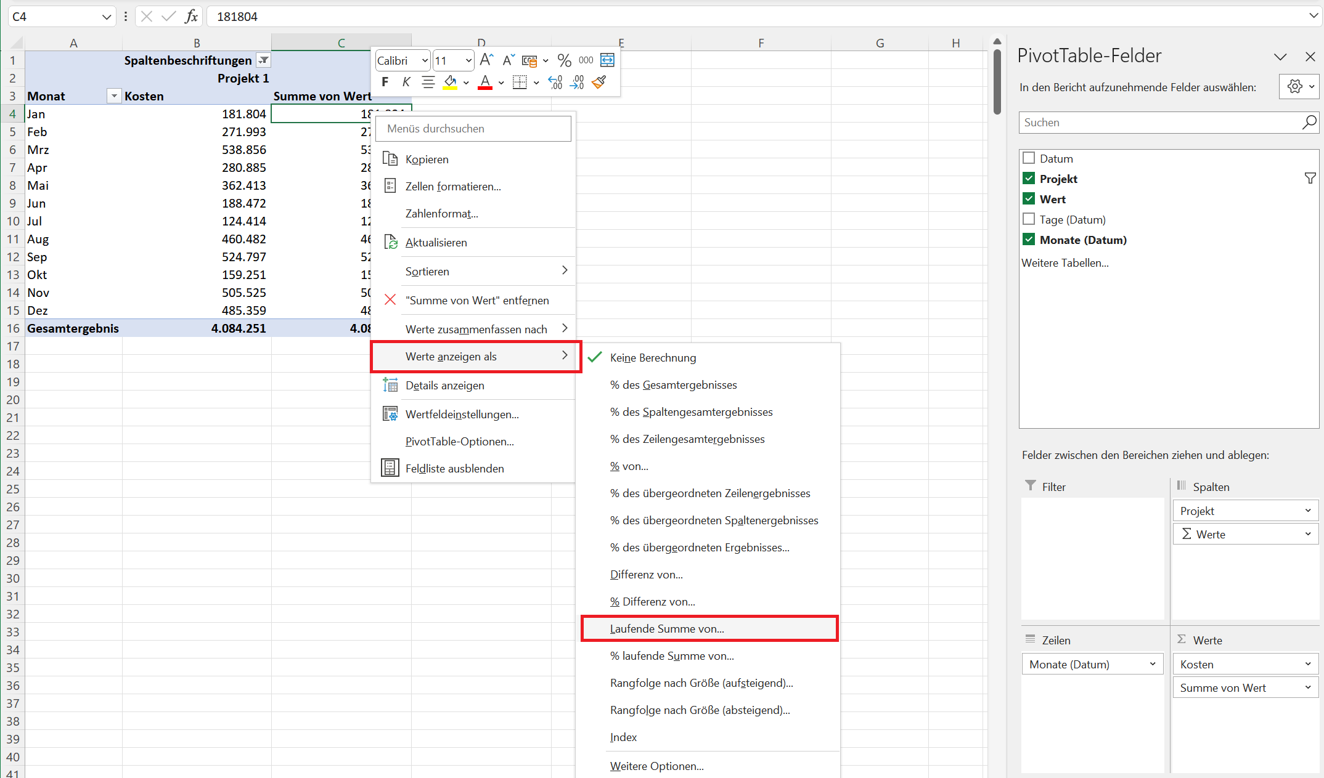The height and width of the screenshot is (778, 1324).
Task: Close the PivotTable-Felder pane
Action: tap(1310, 57)
